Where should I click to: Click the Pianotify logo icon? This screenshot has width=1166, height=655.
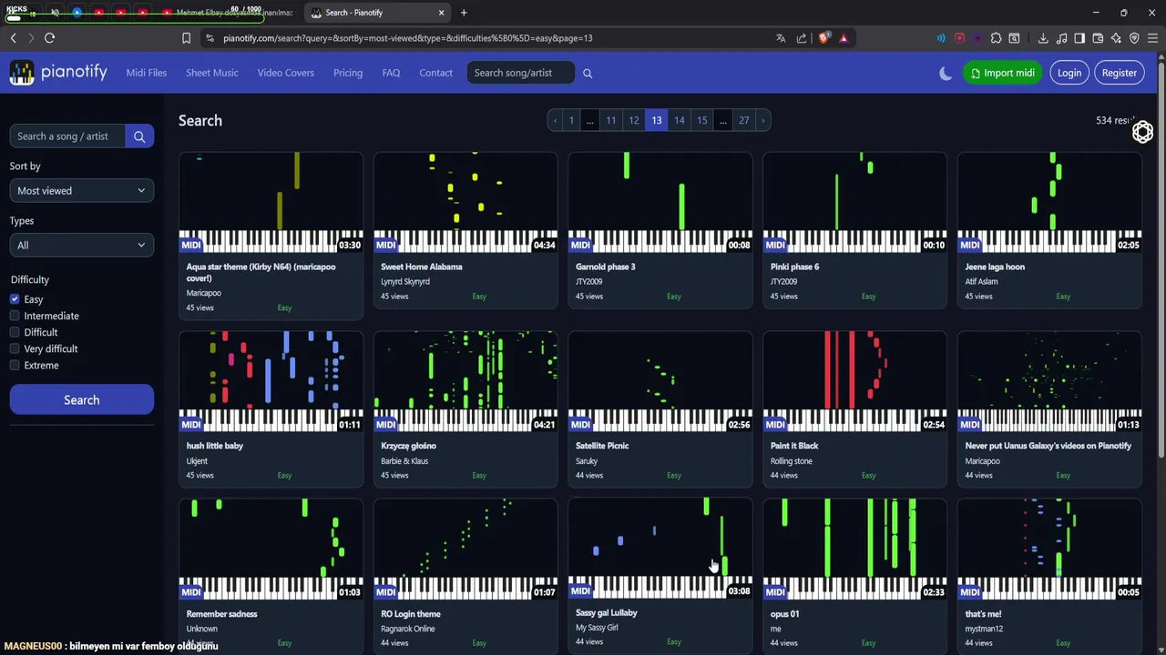[22, 73]
